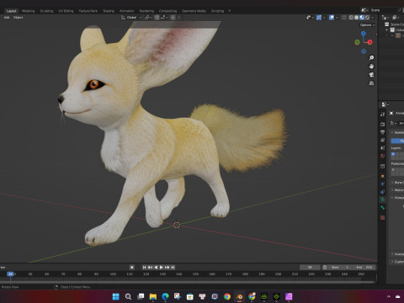
Task: Toggle the camera view icon
Action: click(x=371, y=75)
